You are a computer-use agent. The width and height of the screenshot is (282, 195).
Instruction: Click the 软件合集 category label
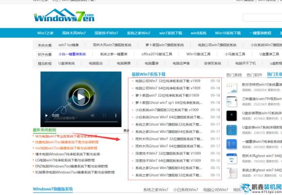(x=44, y=54)
